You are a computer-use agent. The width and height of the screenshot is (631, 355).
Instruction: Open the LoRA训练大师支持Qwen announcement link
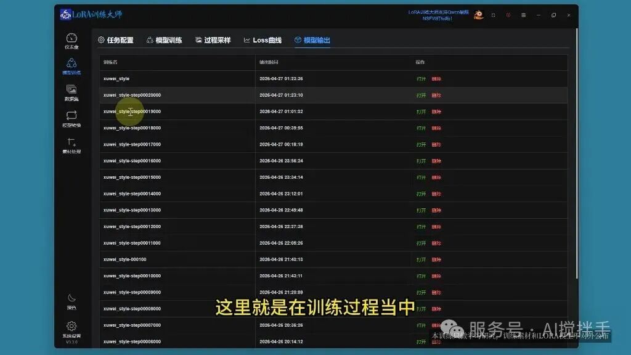click(438, 15)
